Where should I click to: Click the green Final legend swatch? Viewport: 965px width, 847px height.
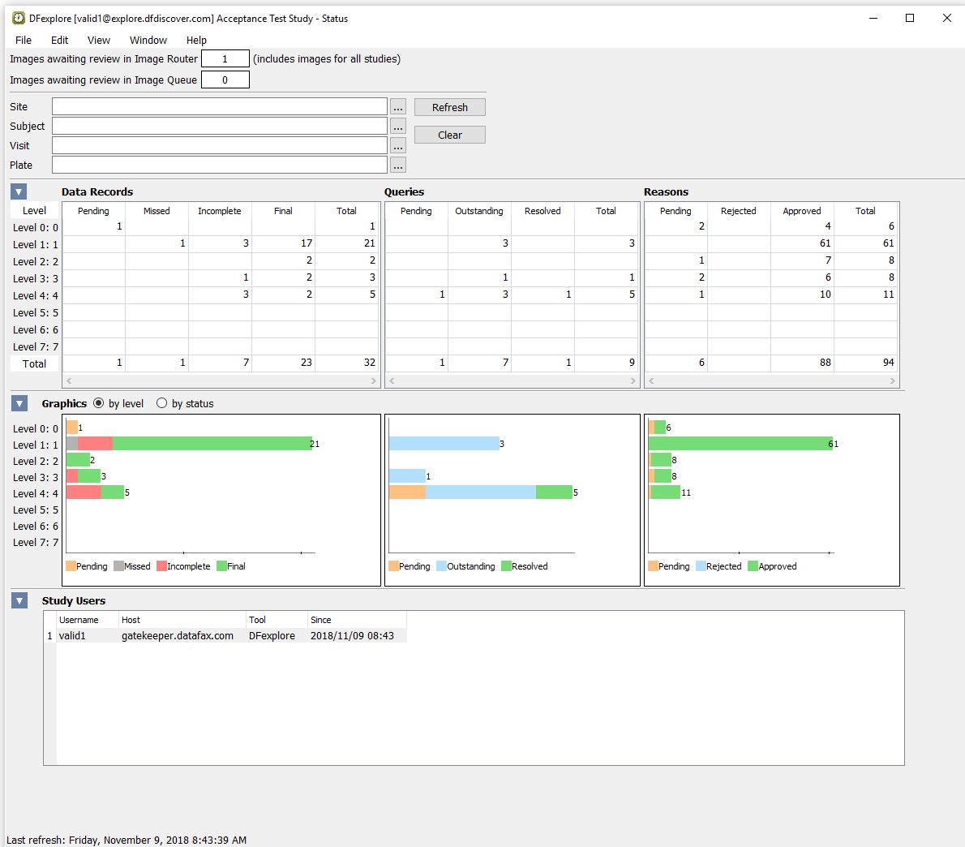(221, 566)
